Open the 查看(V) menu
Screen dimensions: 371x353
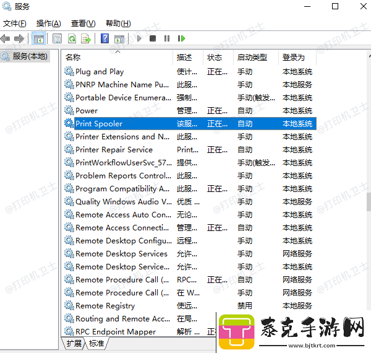point(83,24)
